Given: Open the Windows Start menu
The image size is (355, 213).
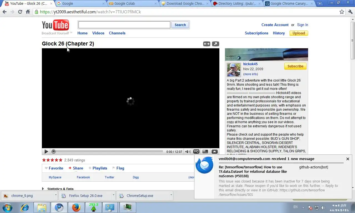Looking at the screenshot, I should [7, 207].
